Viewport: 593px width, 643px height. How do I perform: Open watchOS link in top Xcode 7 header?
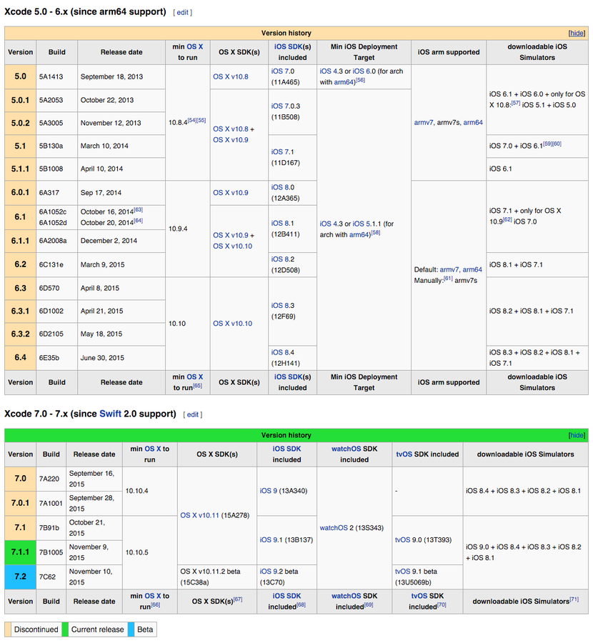pyautogui.click(x=346, y=449)
